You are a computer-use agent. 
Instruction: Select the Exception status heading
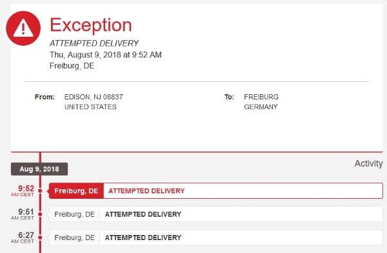[91, 25]
